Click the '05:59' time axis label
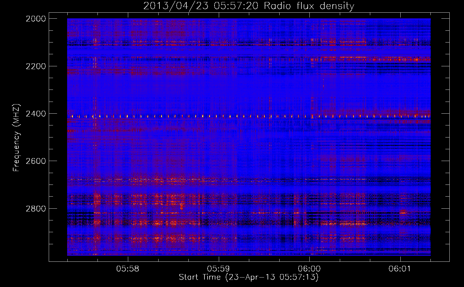Viewport: 464px width, 287px height. [x=219, y=269]
